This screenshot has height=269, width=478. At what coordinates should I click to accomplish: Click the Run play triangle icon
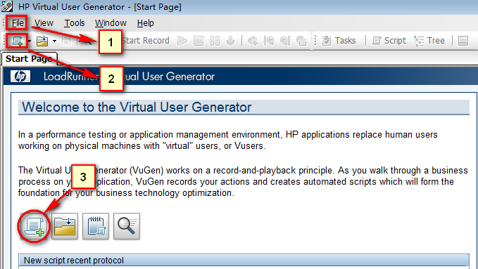[182, 41]
